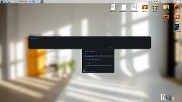Select the PNG image file on the desktop
This screenshot has width=182, height=102.
(x=177, y=28)
